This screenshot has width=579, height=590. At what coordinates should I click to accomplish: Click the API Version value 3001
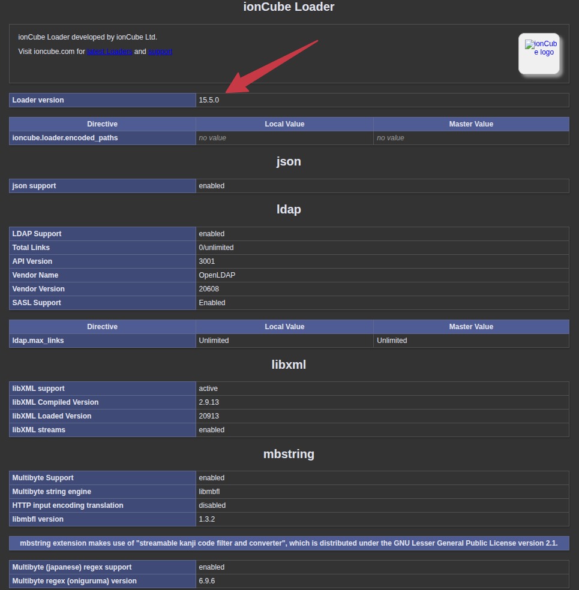pos(206,261)
